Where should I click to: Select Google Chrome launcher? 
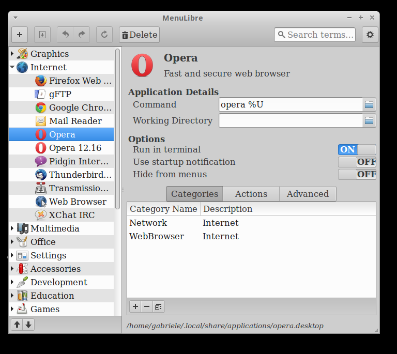click(x=62, y=107)
